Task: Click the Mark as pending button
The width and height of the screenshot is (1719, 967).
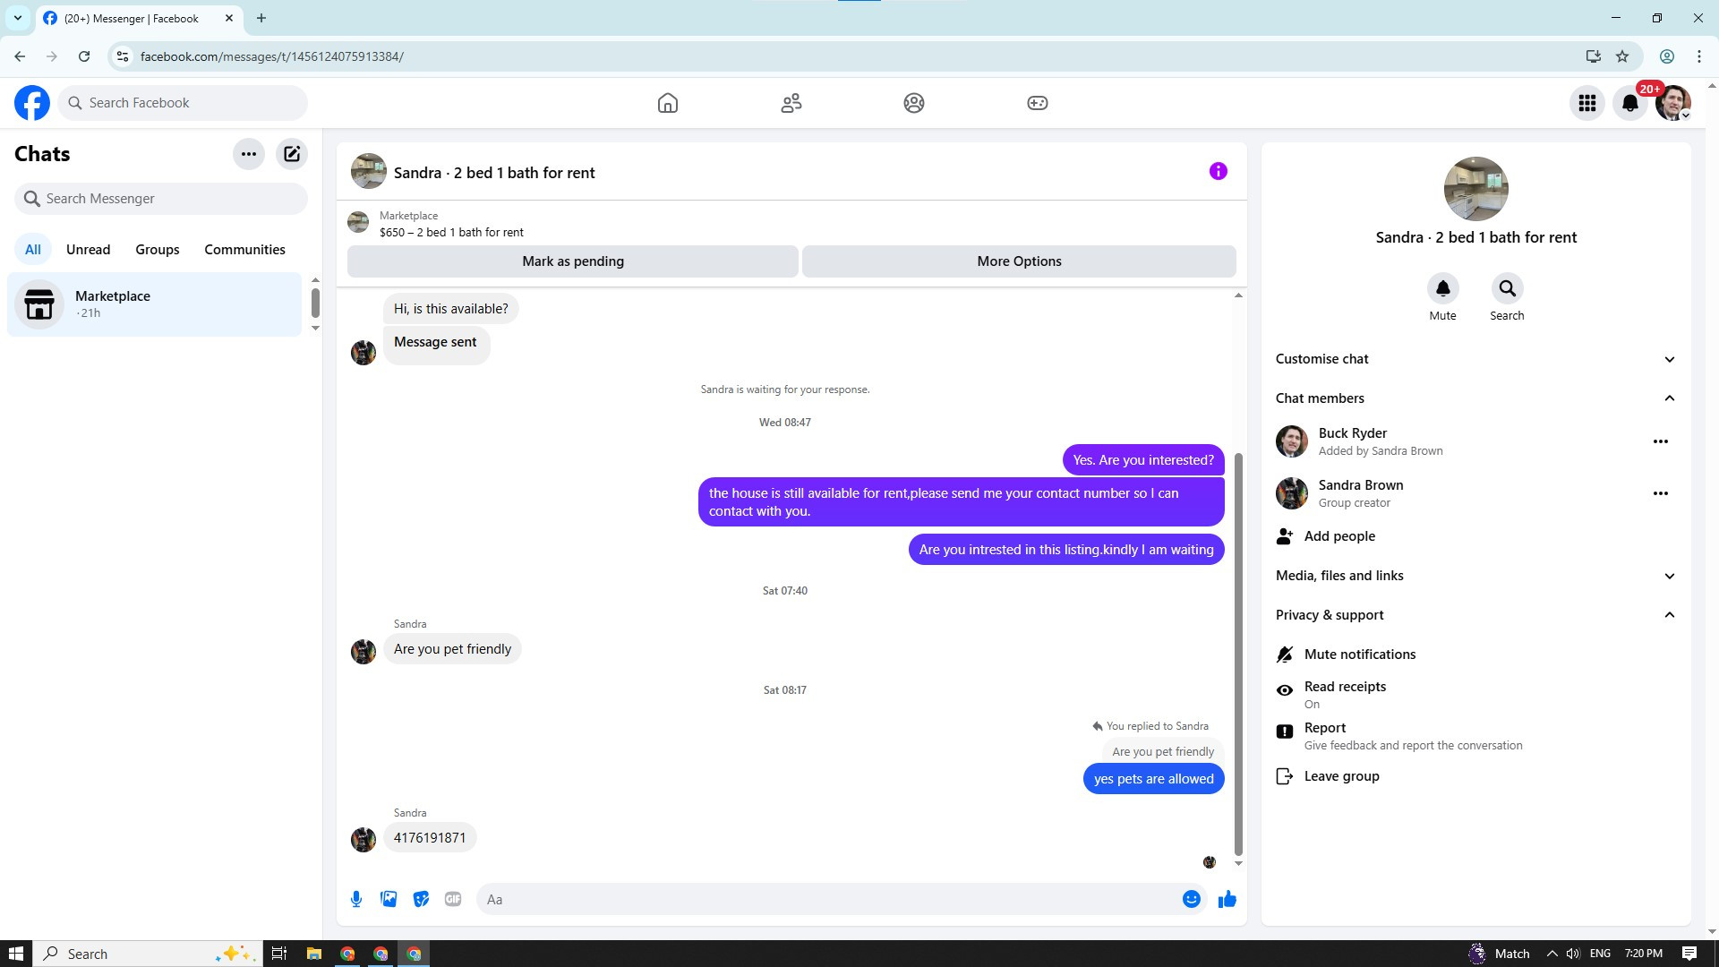Action: click(x=573, y=261)
